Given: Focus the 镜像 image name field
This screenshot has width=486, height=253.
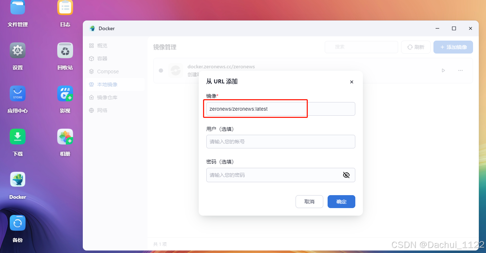Looking at the screenshot, I should 281,109.
